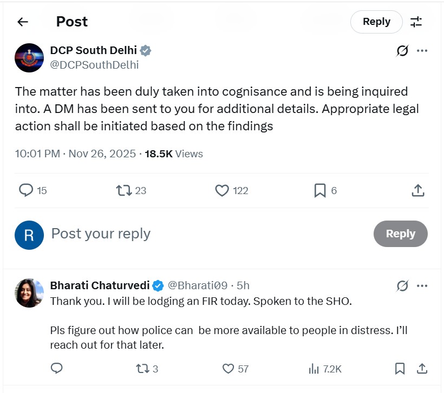Click Grok icon on Bharati's reply
The image size is (444, 393).
coord(402,285)
